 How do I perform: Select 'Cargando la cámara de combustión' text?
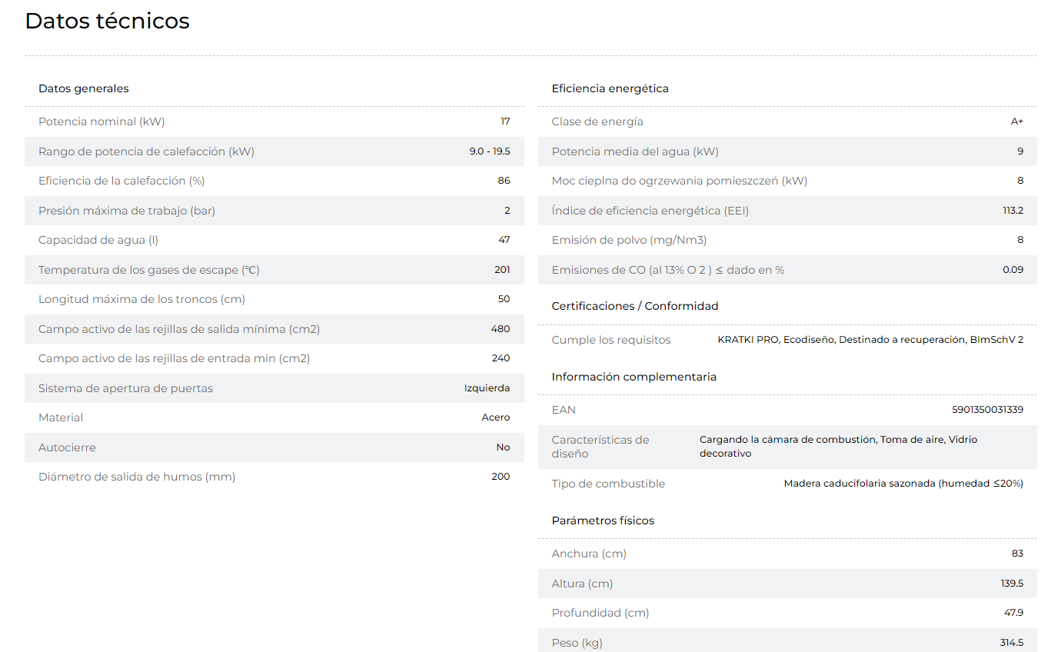pos(787,440)
